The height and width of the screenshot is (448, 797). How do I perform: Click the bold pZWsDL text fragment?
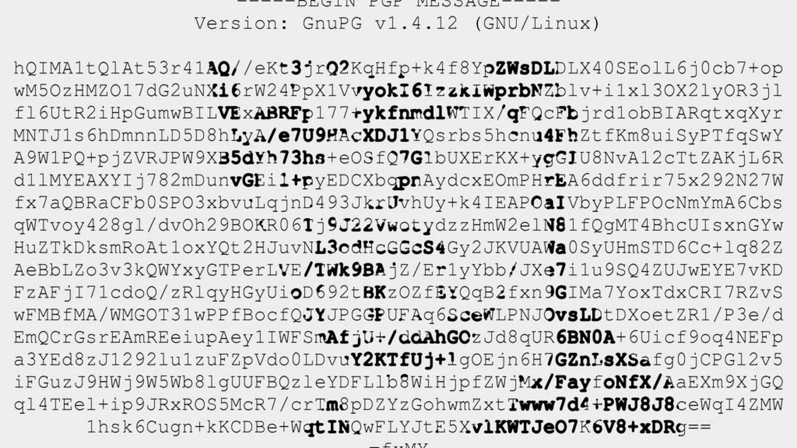(521, 68)
